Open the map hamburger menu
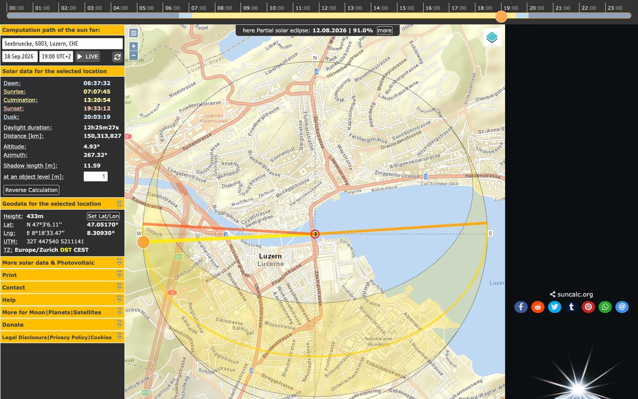The image size is (638, 399). tap(133, 33)
